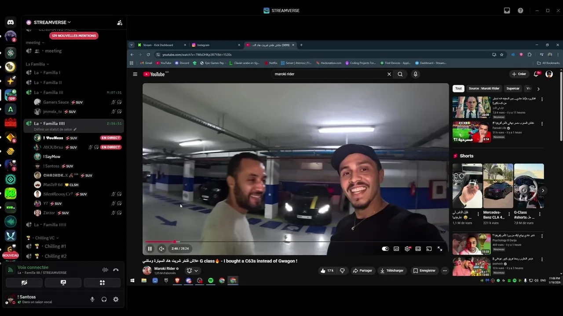Viewport: 563px width, 316px height.
Task: Switch to the Instagram browser tab
Action: click(x=216, y=45)
